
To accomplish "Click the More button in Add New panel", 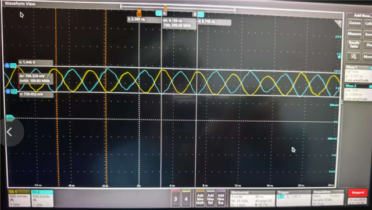I will pyautogui.click(x=367, y=57).
